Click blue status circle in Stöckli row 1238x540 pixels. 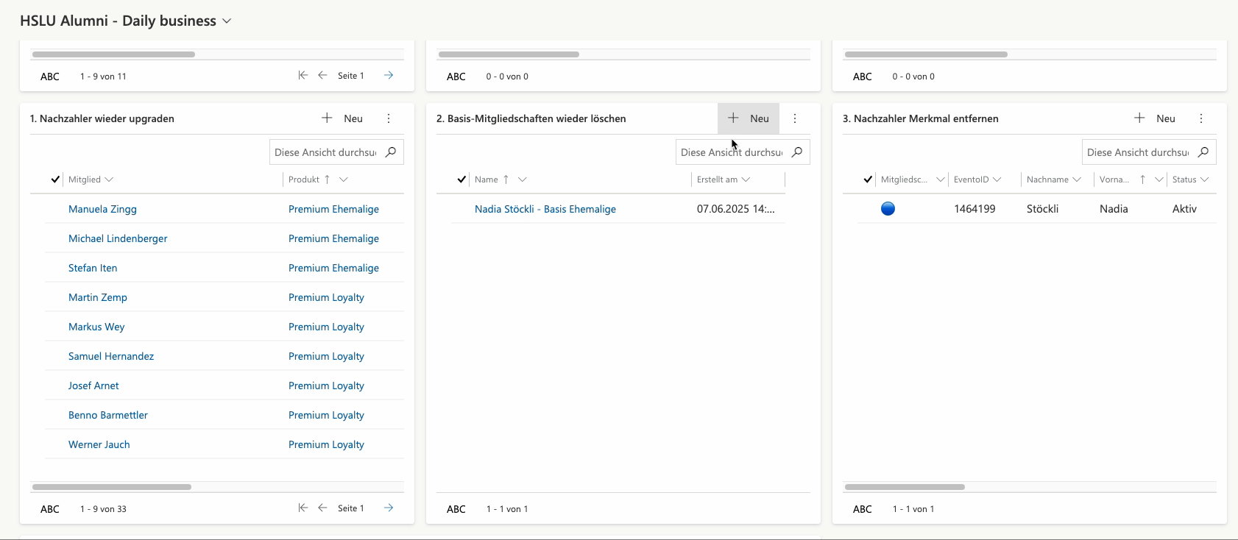[888, 209]
